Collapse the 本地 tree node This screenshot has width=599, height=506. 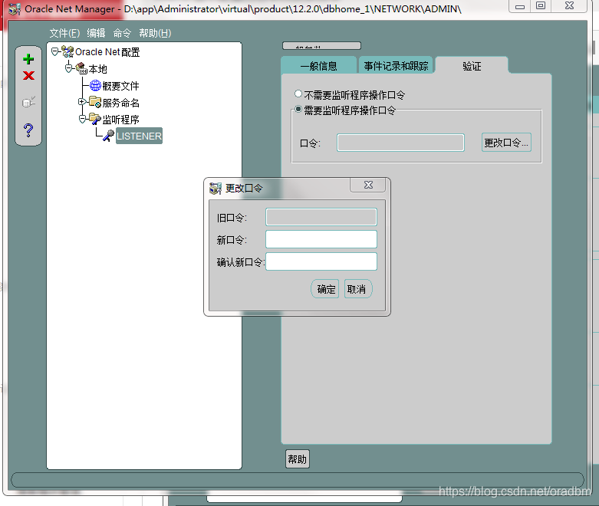68,68
